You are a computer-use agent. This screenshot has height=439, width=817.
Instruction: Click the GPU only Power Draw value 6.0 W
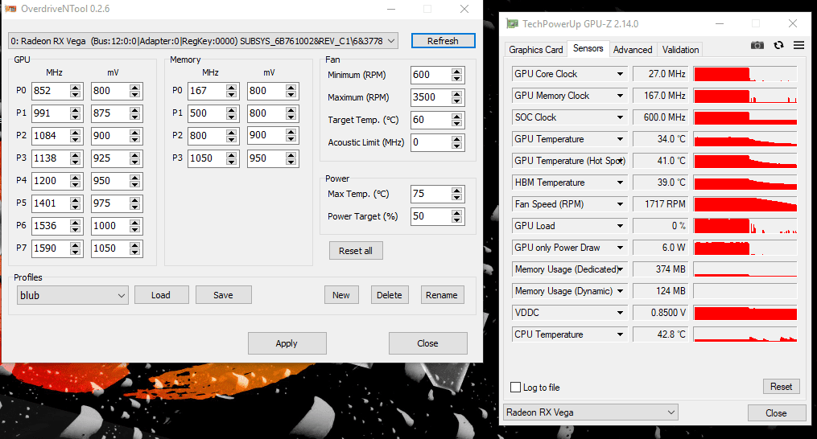point(661,248)
